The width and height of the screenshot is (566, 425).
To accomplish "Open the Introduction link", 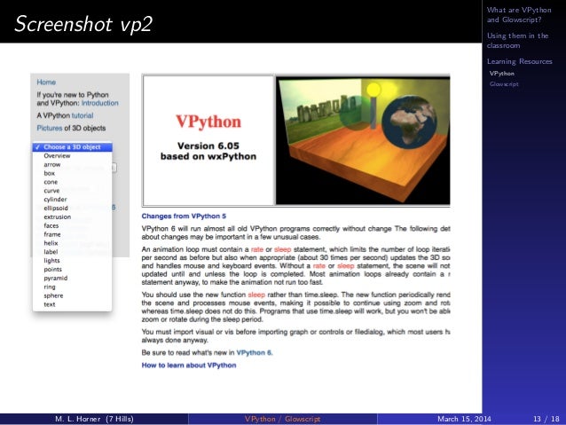I will tap(100, 103).
